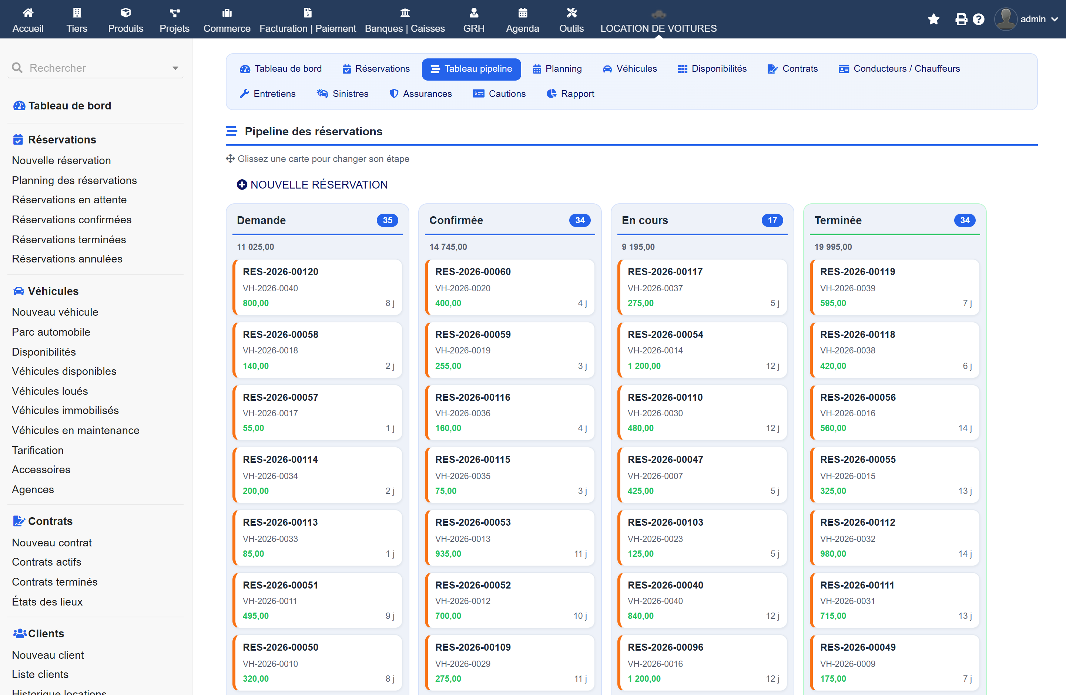
Task: Click the Pipeline des réservations heading
Action: click(x=314, y=132)
